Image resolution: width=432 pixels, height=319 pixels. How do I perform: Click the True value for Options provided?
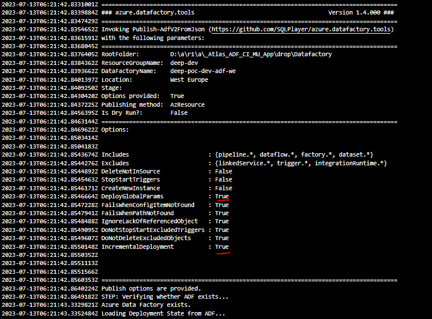coord(177,96)
